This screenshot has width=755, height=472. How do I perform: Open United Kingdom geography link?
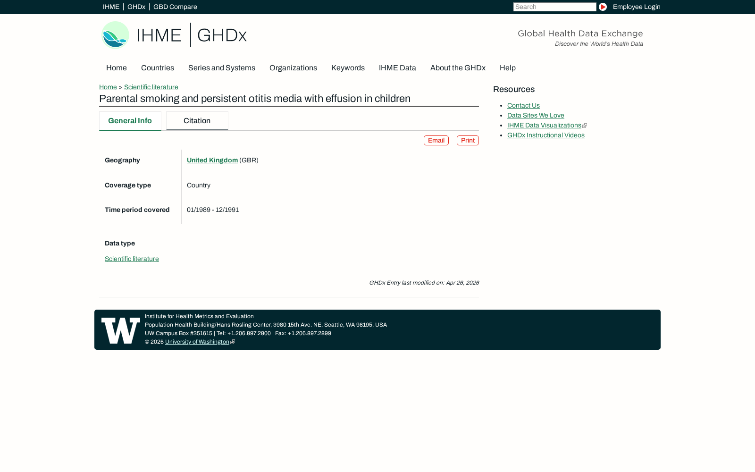click(x=212, y=160)
